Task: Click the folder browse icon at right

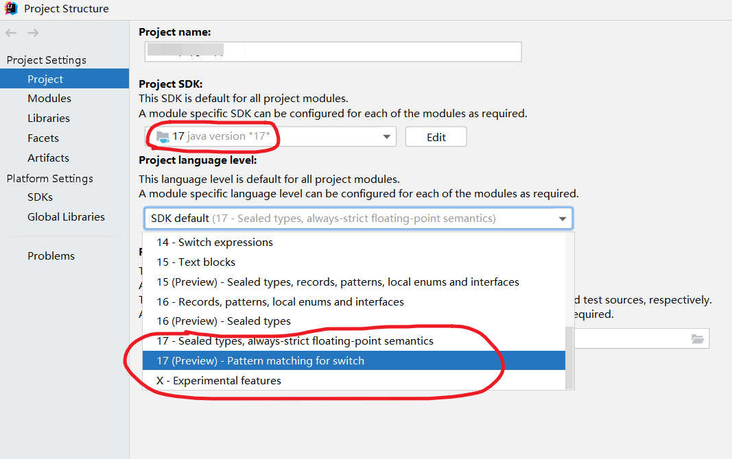Action: [698, 339]
